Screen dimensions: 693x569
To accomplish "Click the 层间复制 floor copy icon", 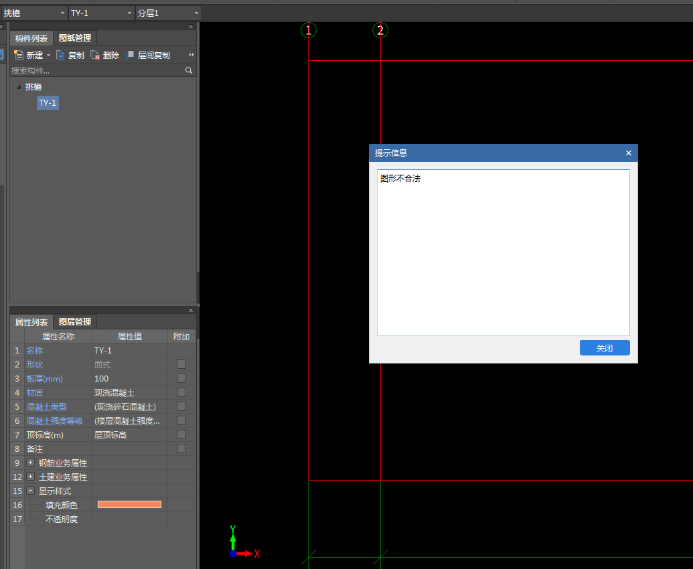I will click(130, 55).
